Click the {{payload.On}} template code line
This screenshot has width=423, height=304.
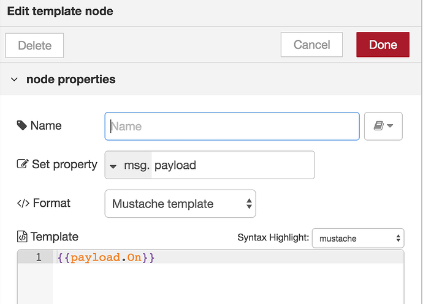105,258
